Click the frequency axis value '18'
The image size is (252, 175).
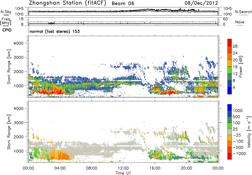tap(21, 19)
